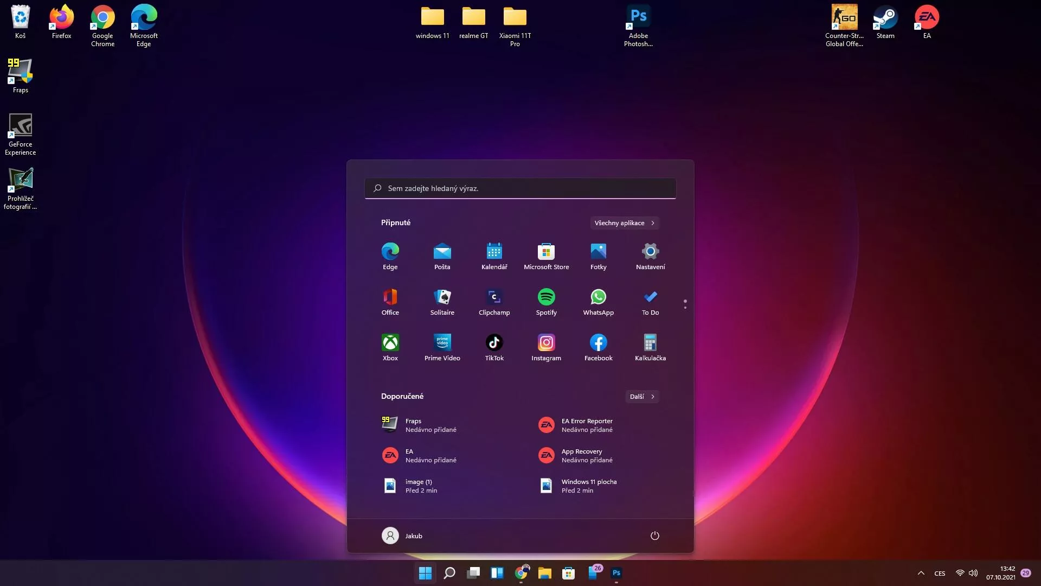Screen dimensions: 1041x586
Task: Launch the To Do app
Action: click(x=650, y=302)
